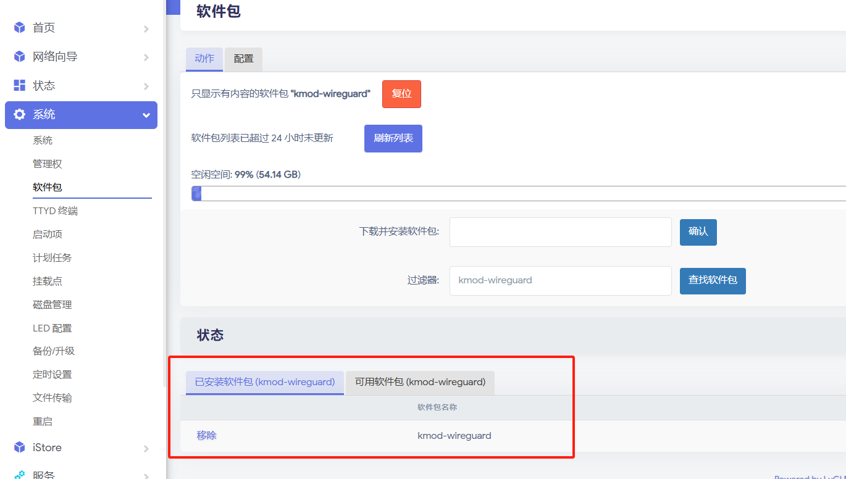Focus the 下载并安装软件包 input field
The height and width of the screenshot is (479, 846).
coord(560,232)
